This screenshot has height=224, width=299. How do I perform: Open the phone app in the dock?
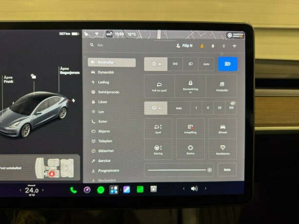click(74, 190)
